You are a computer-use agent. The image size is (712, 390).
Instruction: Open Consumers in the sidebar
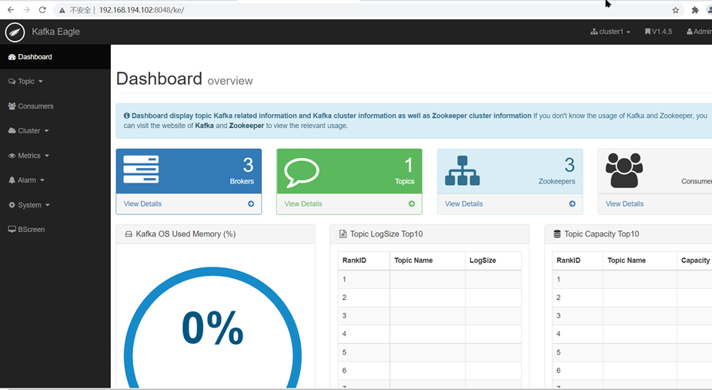(55, 106)
